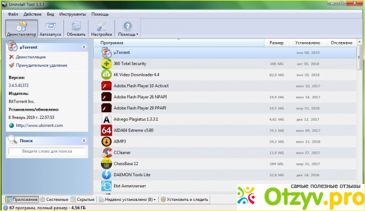This screenshot has height=211, width=365.
Task: Open the Помощь toolbar dropdown
Action: click(128, 29)
